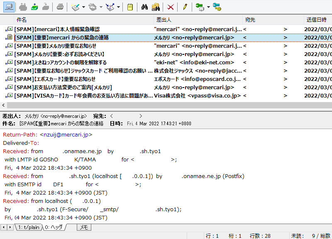The width and height of the screenshot is (332, 239).
Task: Click envelope icon of えきねっと row
Action: tap(10, 62)
